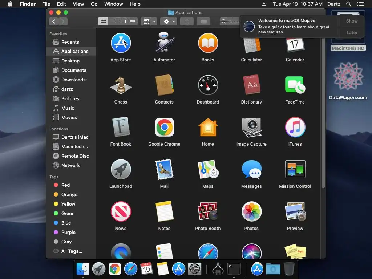Open Downloads in the sidebar
The image size is (372, 279).
(x=71, y=80)
